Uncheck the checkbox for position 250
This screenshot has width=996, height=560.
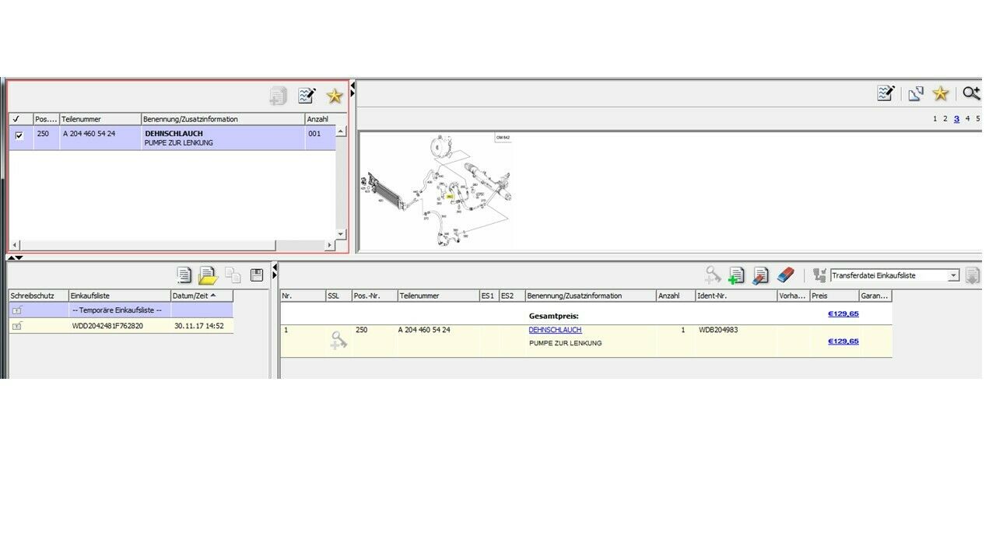pos(19,135)
